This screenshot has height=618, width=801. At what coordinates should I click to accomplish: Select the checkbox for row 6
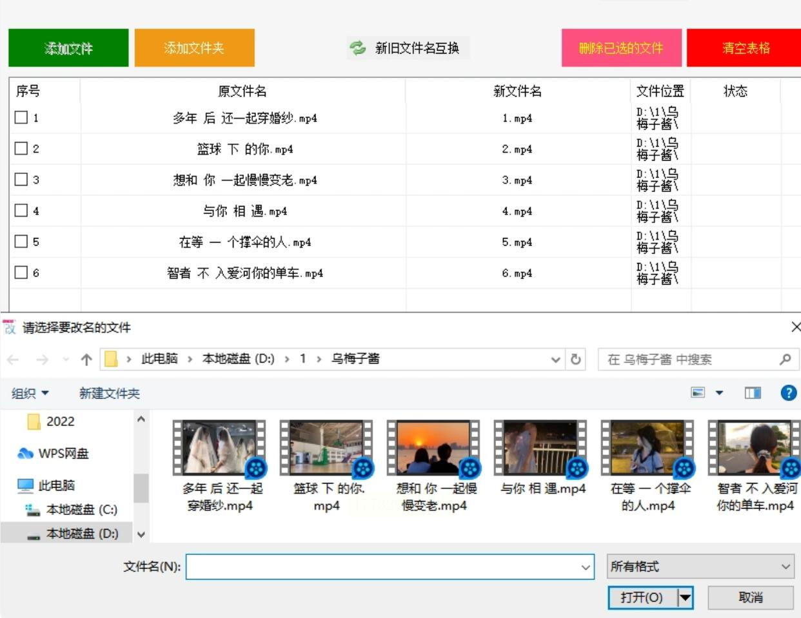click(21, 272)
